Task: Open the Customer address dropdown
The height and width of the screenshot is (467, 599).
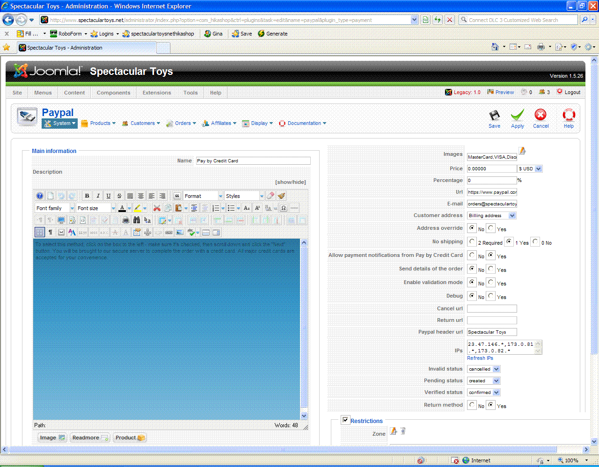Action: (x=491, y=216)
